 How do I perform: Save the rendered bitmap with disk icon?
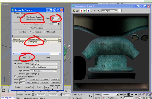[x=74, y=11]
